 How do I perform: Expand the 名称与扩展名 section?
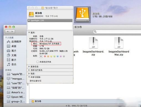[29, 70]
